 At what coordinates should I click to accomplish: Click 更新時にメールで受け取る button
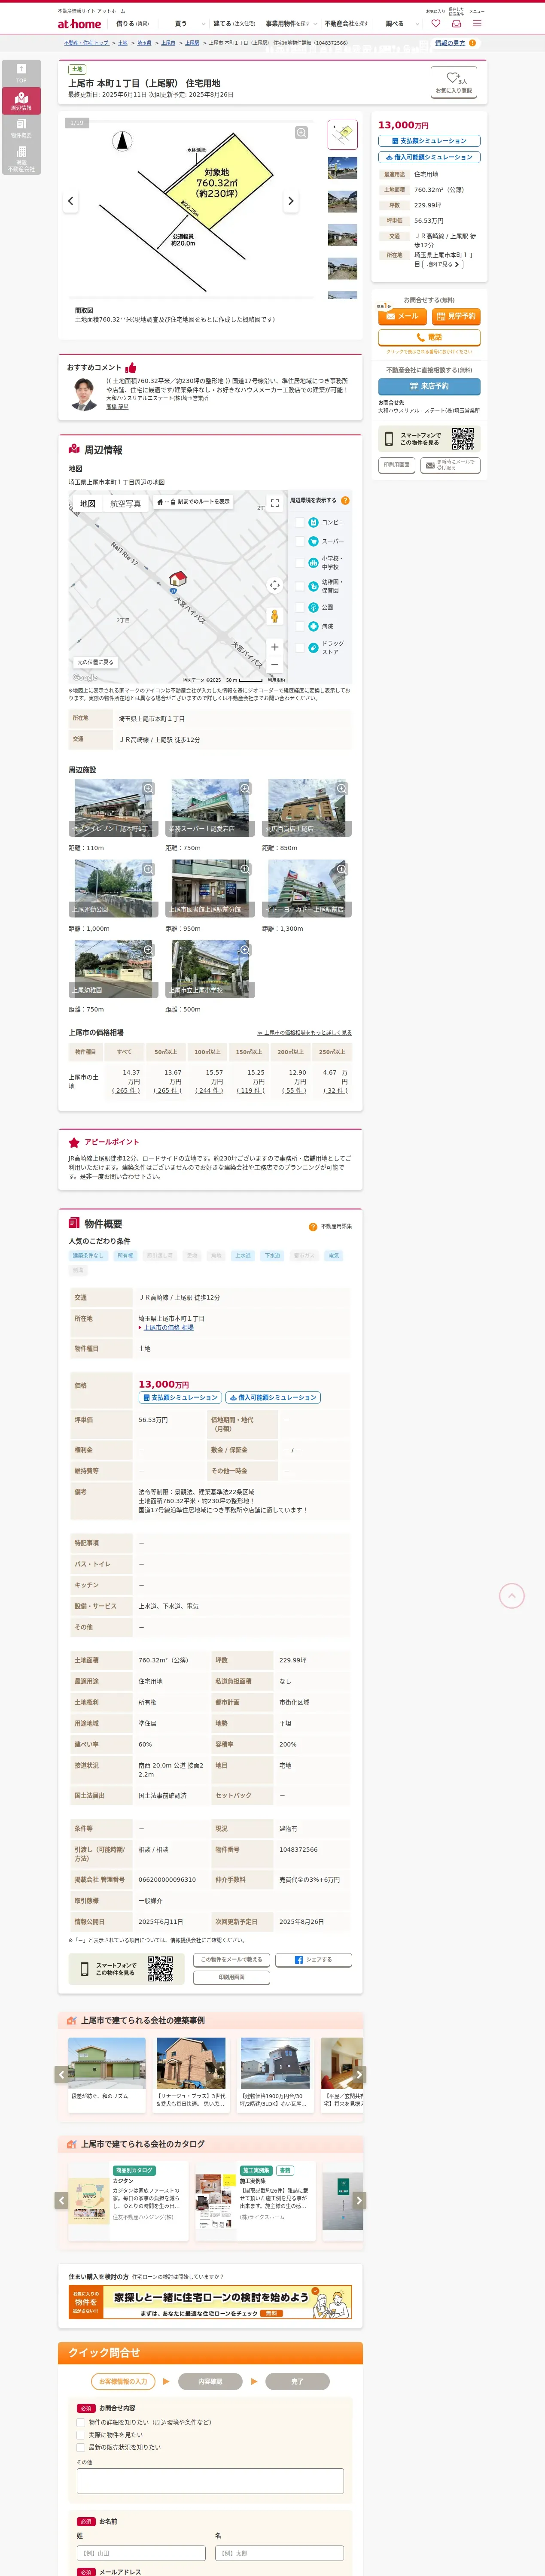click(x=450, y=465)
